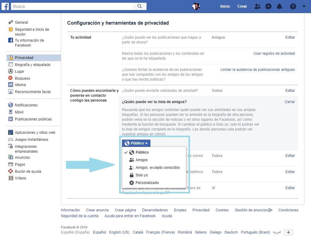Edit who can see future posts
The width and height of the screenshot is (311, 243).
coord(290,37)
